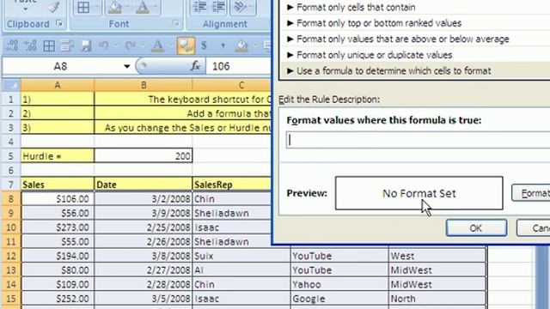The width and height of the screenshot is (550, 309).
Task: Click the formula bar showing 106
Action: coord(239,66)
